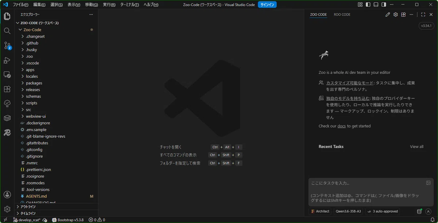Open the Qwen3.6-35B-A3 model selector
The height and width of the screenshot is (223, 438).
point(348,211)
